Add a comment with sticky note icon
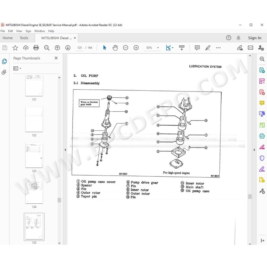 click(197, 48)
